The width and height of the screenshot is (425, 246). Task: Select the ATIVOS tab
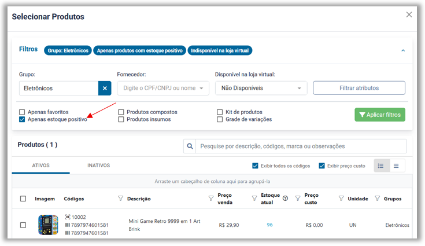click(x=40, y=166)
